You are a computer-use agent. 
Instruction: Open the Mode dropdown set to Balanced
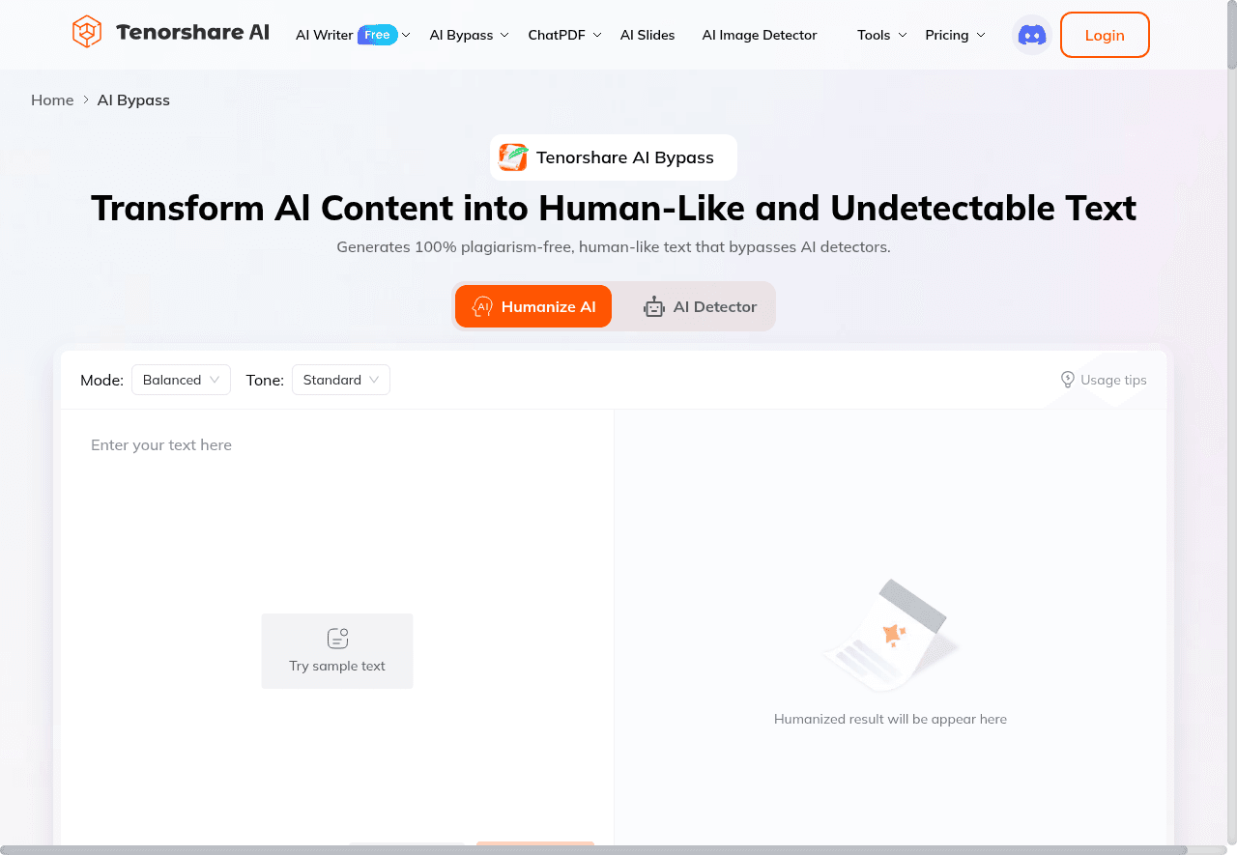click(181, 380)
